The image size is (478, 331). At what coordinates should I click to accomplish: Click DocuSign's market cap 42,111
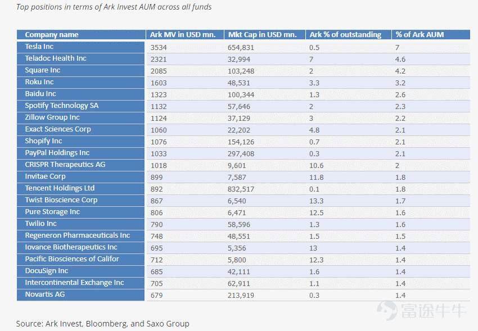[239, 272]
